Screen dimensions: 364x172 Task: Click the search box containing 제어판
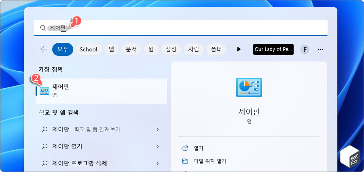click(x=181, y=28)
